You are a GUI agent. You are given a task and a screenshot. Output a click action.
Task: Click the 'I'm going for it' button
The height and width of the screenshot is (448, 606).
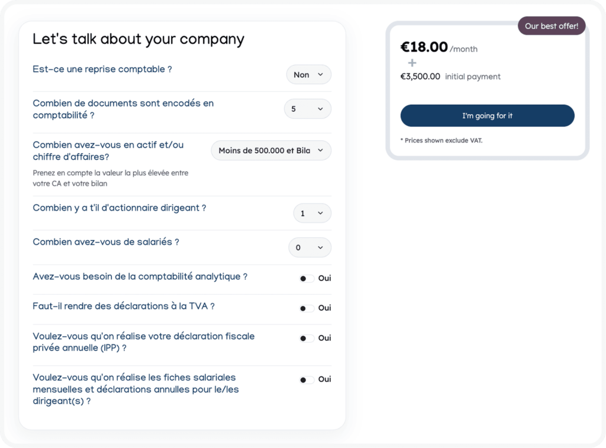coord(488,115)
